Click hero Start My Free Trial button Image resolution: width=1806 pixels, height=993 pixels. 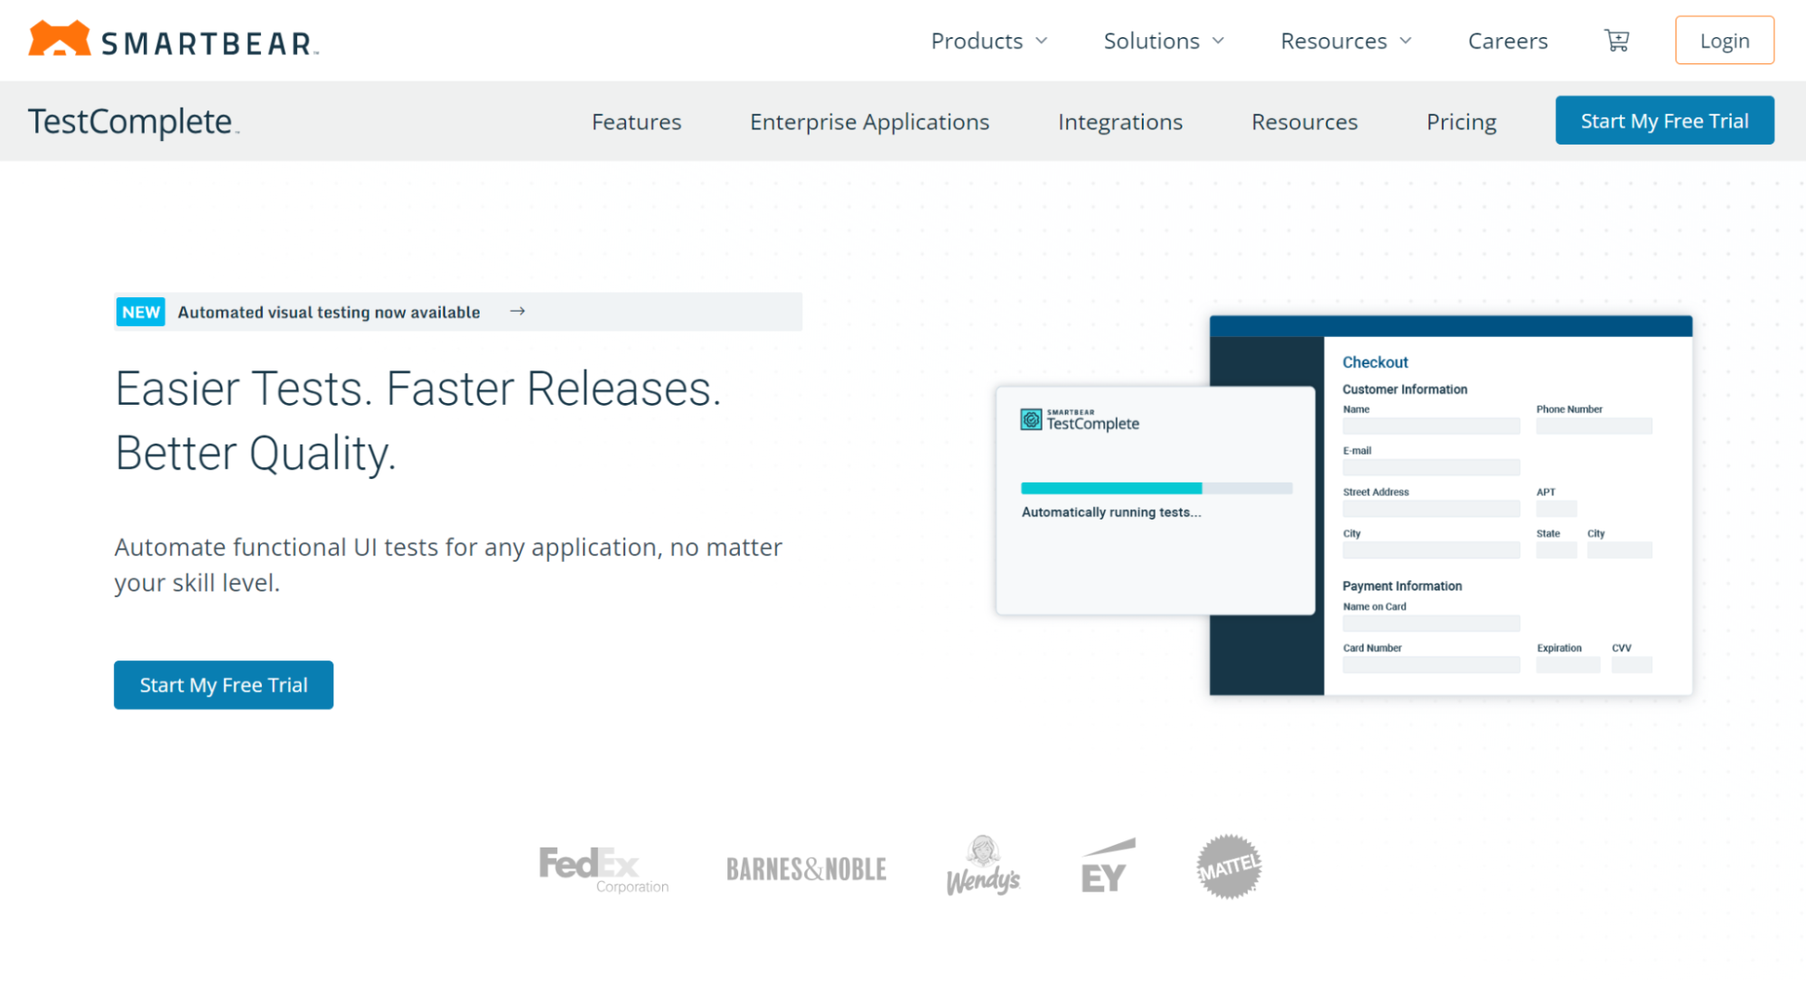(x=223, y=685)
